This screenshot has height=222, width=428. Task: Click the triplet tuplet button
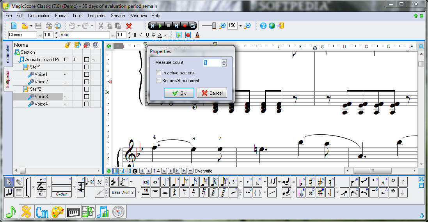tap(233, 182)
